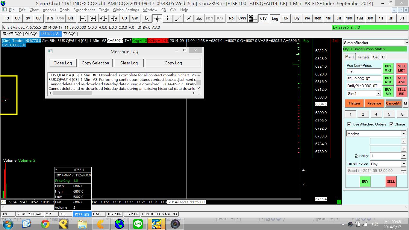Select order quantity preset 5
Screen dimensions: 409x230
(389, 114)
